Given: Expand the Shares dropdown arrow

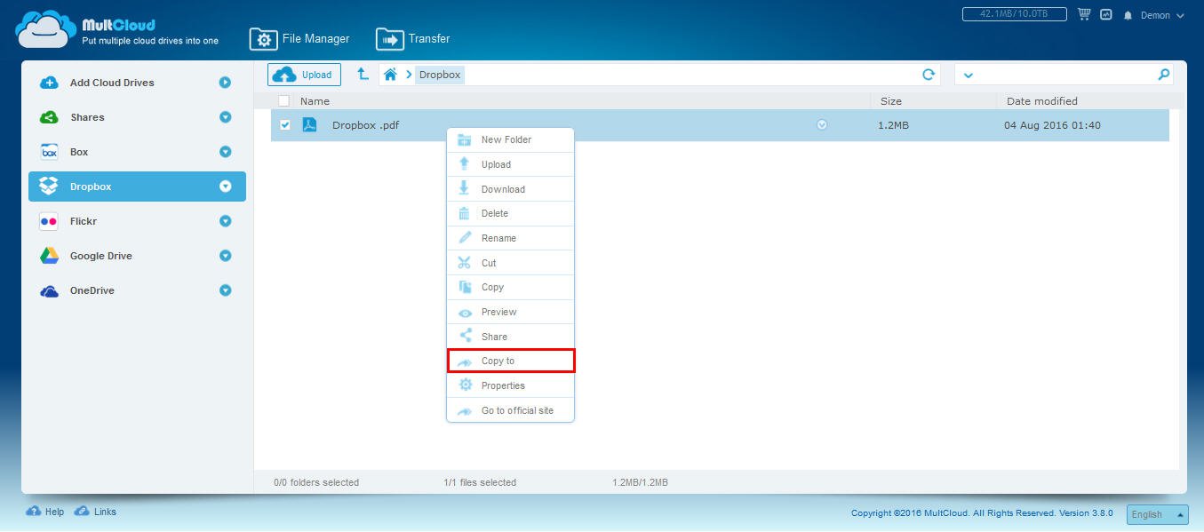Looking at the screenshot, I should point(225,117).
